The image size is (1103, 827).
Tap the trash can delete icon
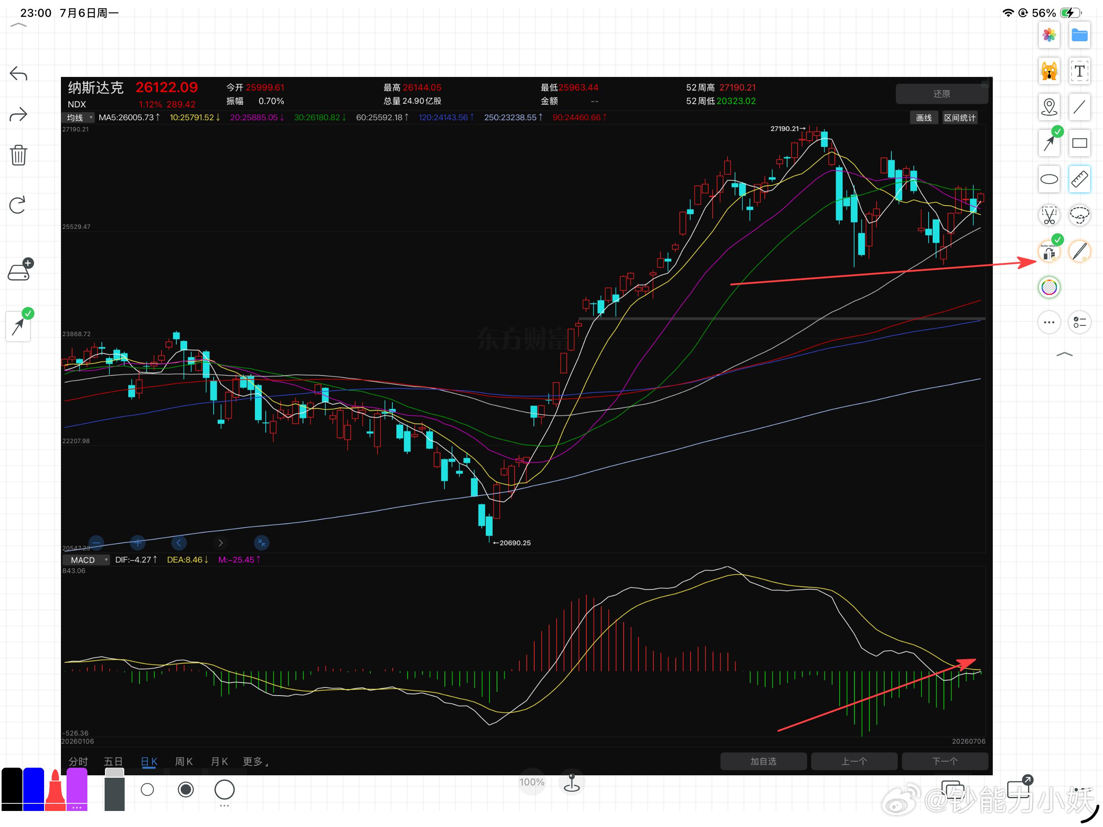tap(18, 155)
